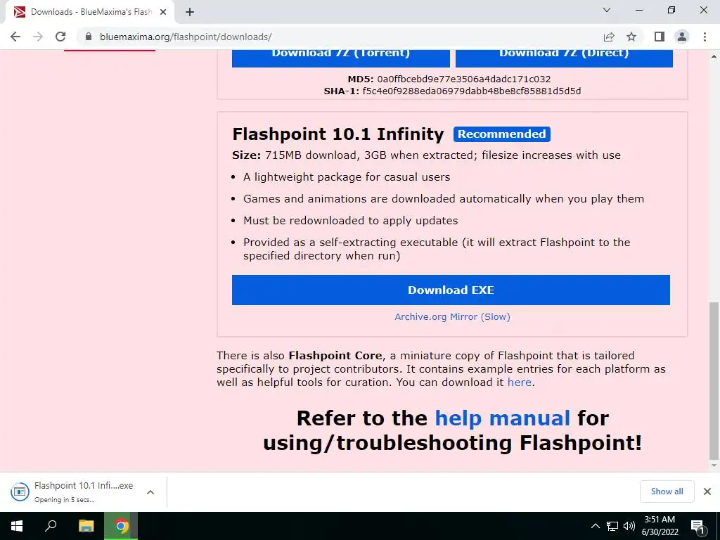Open the Windows Start menu
The image size is (720, 540).
(17, 526)
